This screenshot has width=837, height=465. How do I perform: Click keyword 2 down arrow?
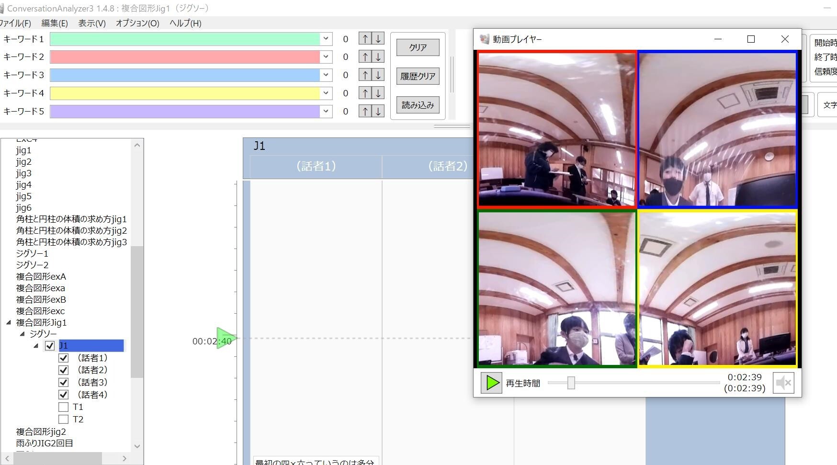coord(378,57)
